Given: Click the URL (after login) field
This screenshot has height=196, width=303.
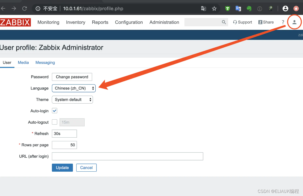Looking at the screenshot, I should pos(128,156).
